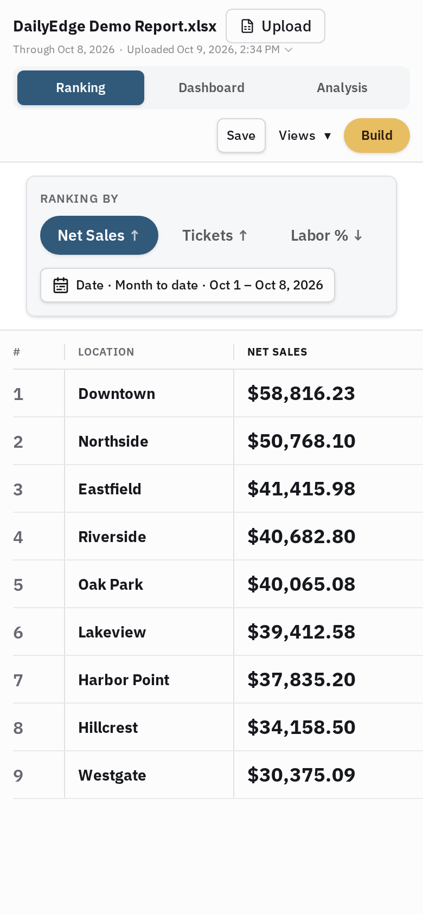Rank by Labor %
The image size is (423, 915).
pos(326,235)
